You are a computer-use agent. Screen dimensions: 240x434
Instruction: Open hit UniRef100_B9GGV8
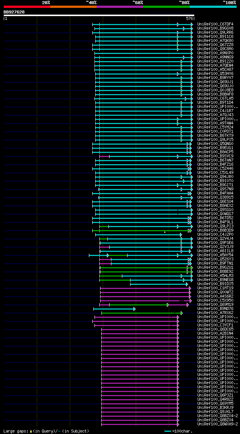tap(215, 28)
